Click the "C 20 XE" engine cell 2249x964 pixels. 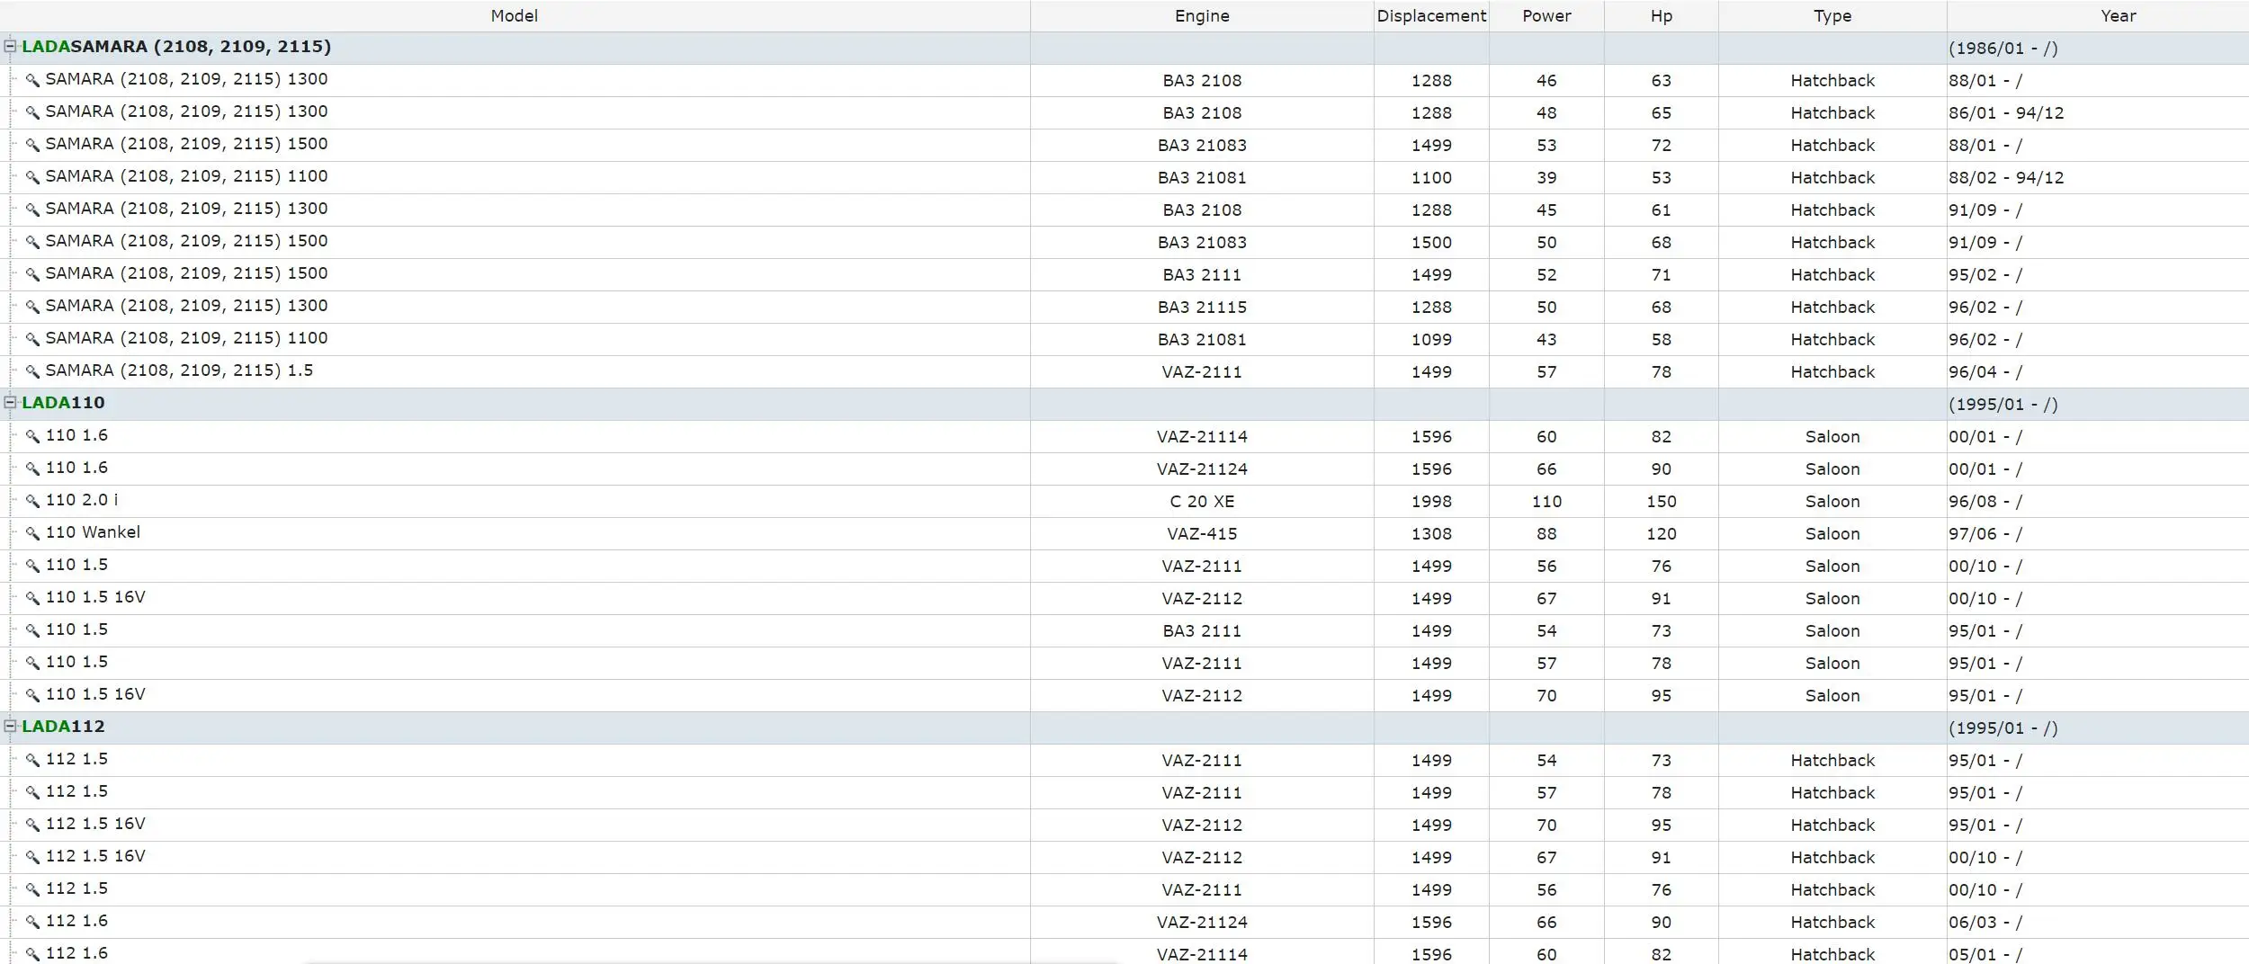[x=1202, y=502]
